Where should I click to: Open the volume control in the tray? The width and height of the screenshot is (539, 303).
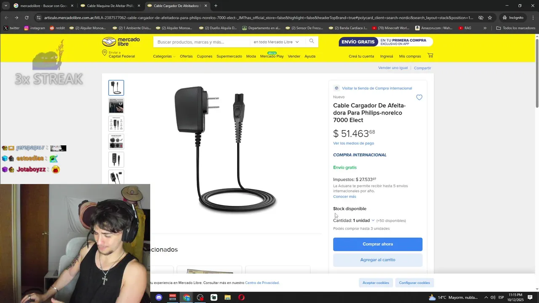click(x=493, y=298)
